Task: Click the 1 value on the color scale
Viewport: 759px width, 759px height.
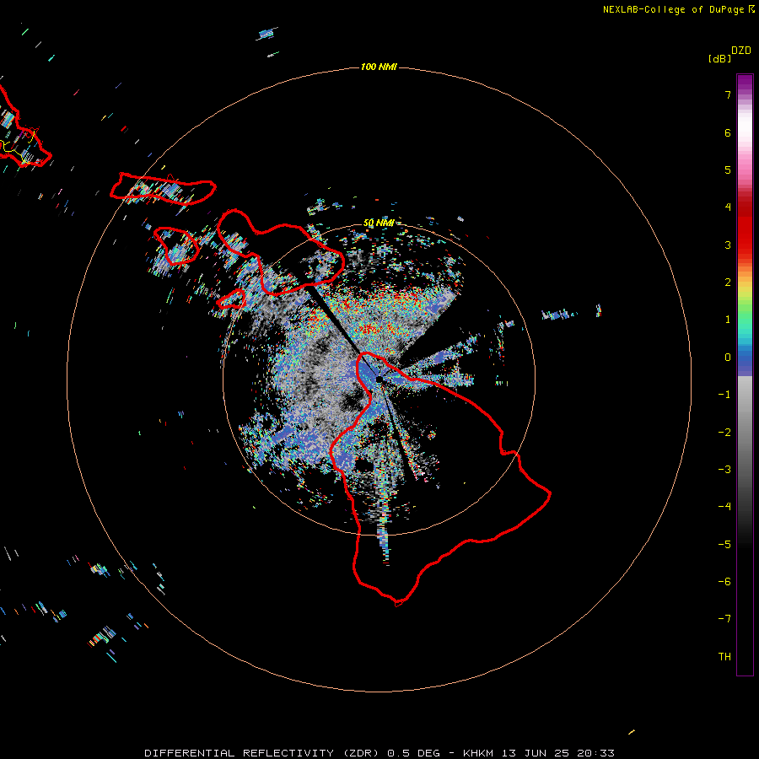Action: (728, 320)
